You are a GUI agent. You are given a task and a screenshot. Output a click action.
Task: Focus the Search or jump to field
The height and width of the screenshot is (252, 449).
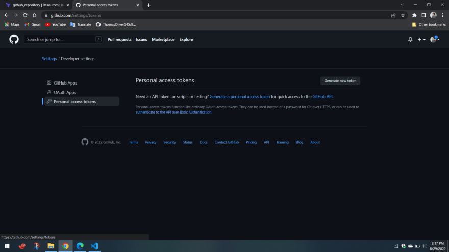point(63,39)
